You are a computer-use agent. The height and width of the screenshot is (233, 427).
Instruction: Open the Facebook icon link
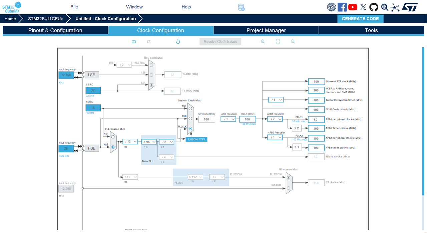pyautogui.click(x=342, y=7)
